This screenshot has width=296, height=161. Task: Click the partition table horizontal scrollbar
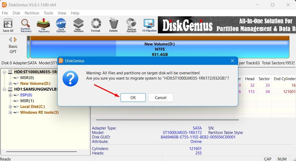(x=168, y=120)
